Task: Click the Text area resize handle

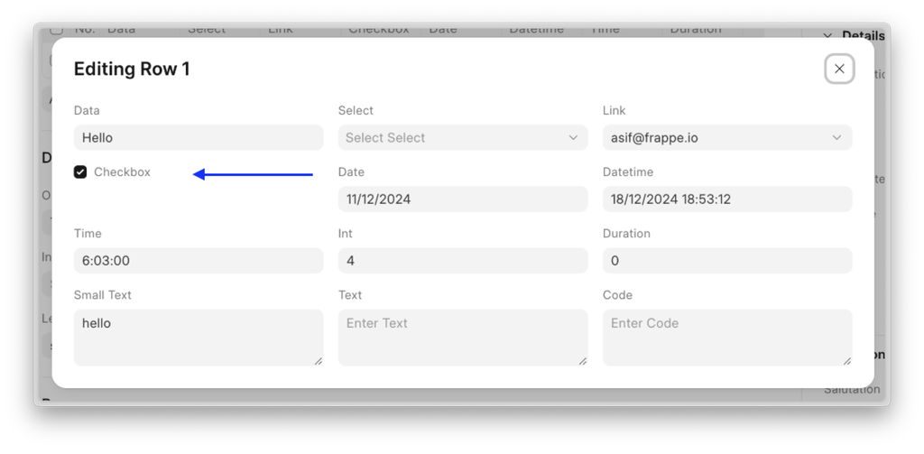Action: pos(582,361)
